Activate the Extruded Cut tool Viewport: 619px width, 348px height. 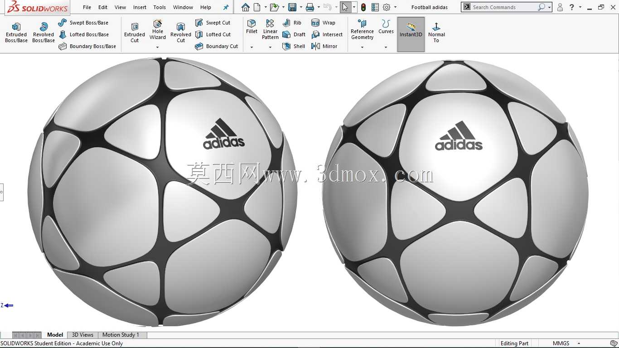(x=135, y=33)
